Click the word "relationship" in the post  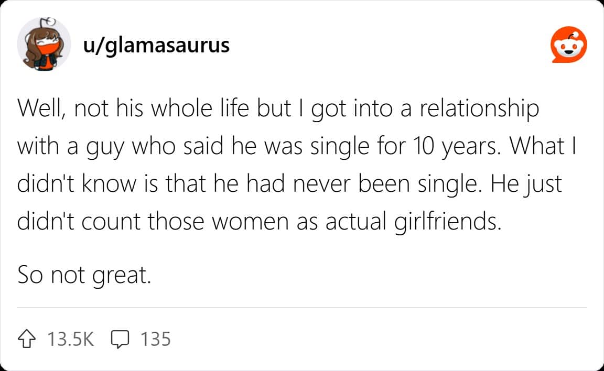[x=475, y=109]
